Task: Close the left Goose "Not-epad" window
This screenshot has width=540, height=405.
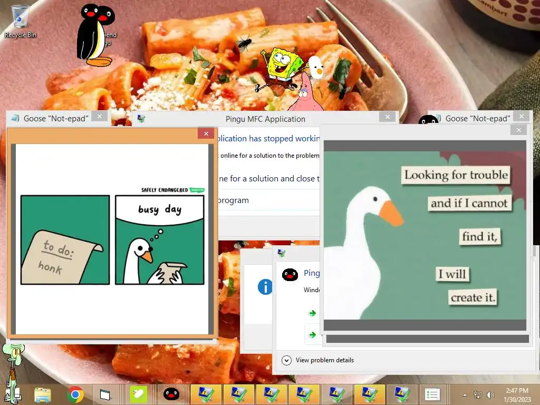Action: 100,117
